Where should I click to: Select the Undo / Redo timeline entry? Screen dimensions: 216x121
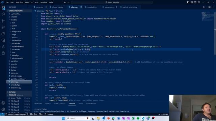(19, 98)
